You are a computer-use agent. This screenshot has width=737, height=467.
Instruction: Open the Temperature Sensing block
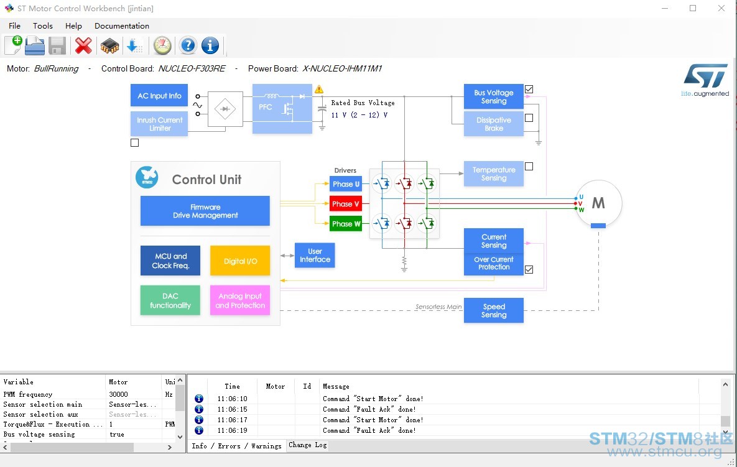pyautogui.click(x=494, y=174)
